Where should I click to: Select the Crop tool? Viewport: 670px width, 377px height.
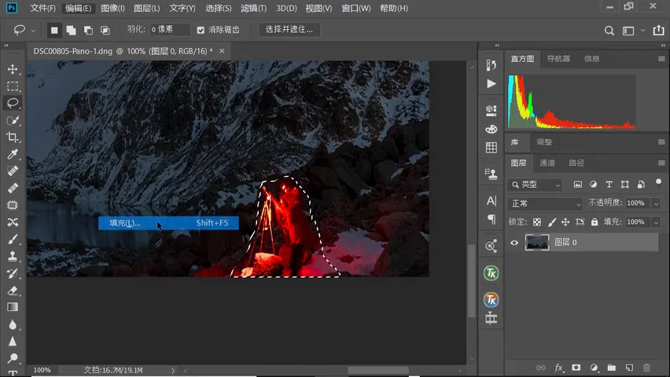tap(13, 137)
